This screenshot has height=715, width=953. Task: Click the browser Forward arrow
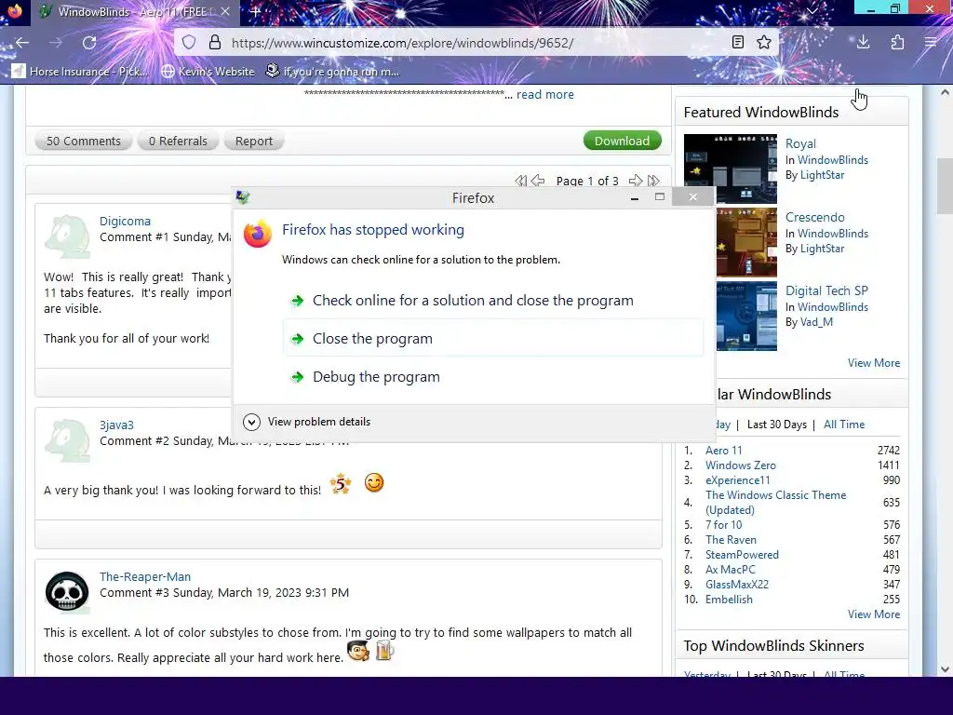point(55,43)
